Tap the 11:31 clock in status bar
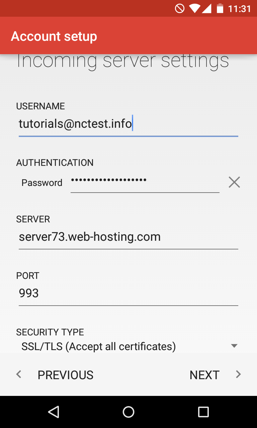 point(240,9)
